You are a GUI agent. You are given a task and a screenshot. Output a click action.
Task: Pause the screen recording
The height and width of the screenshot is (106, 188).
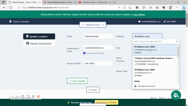click(x=33, y=96)
